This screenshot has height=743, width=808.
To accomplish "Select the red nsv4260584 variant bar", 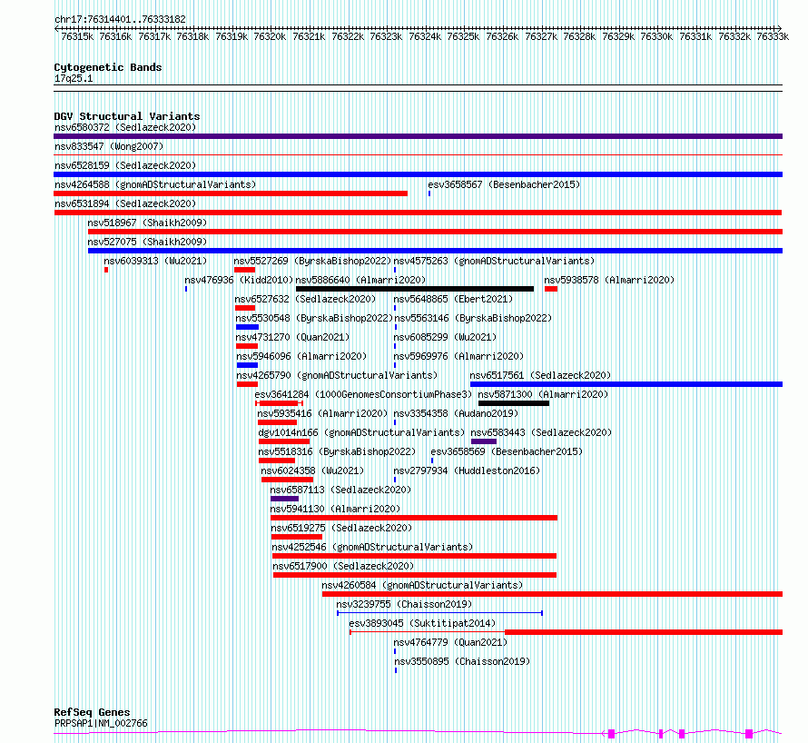I will coord(552,594).
